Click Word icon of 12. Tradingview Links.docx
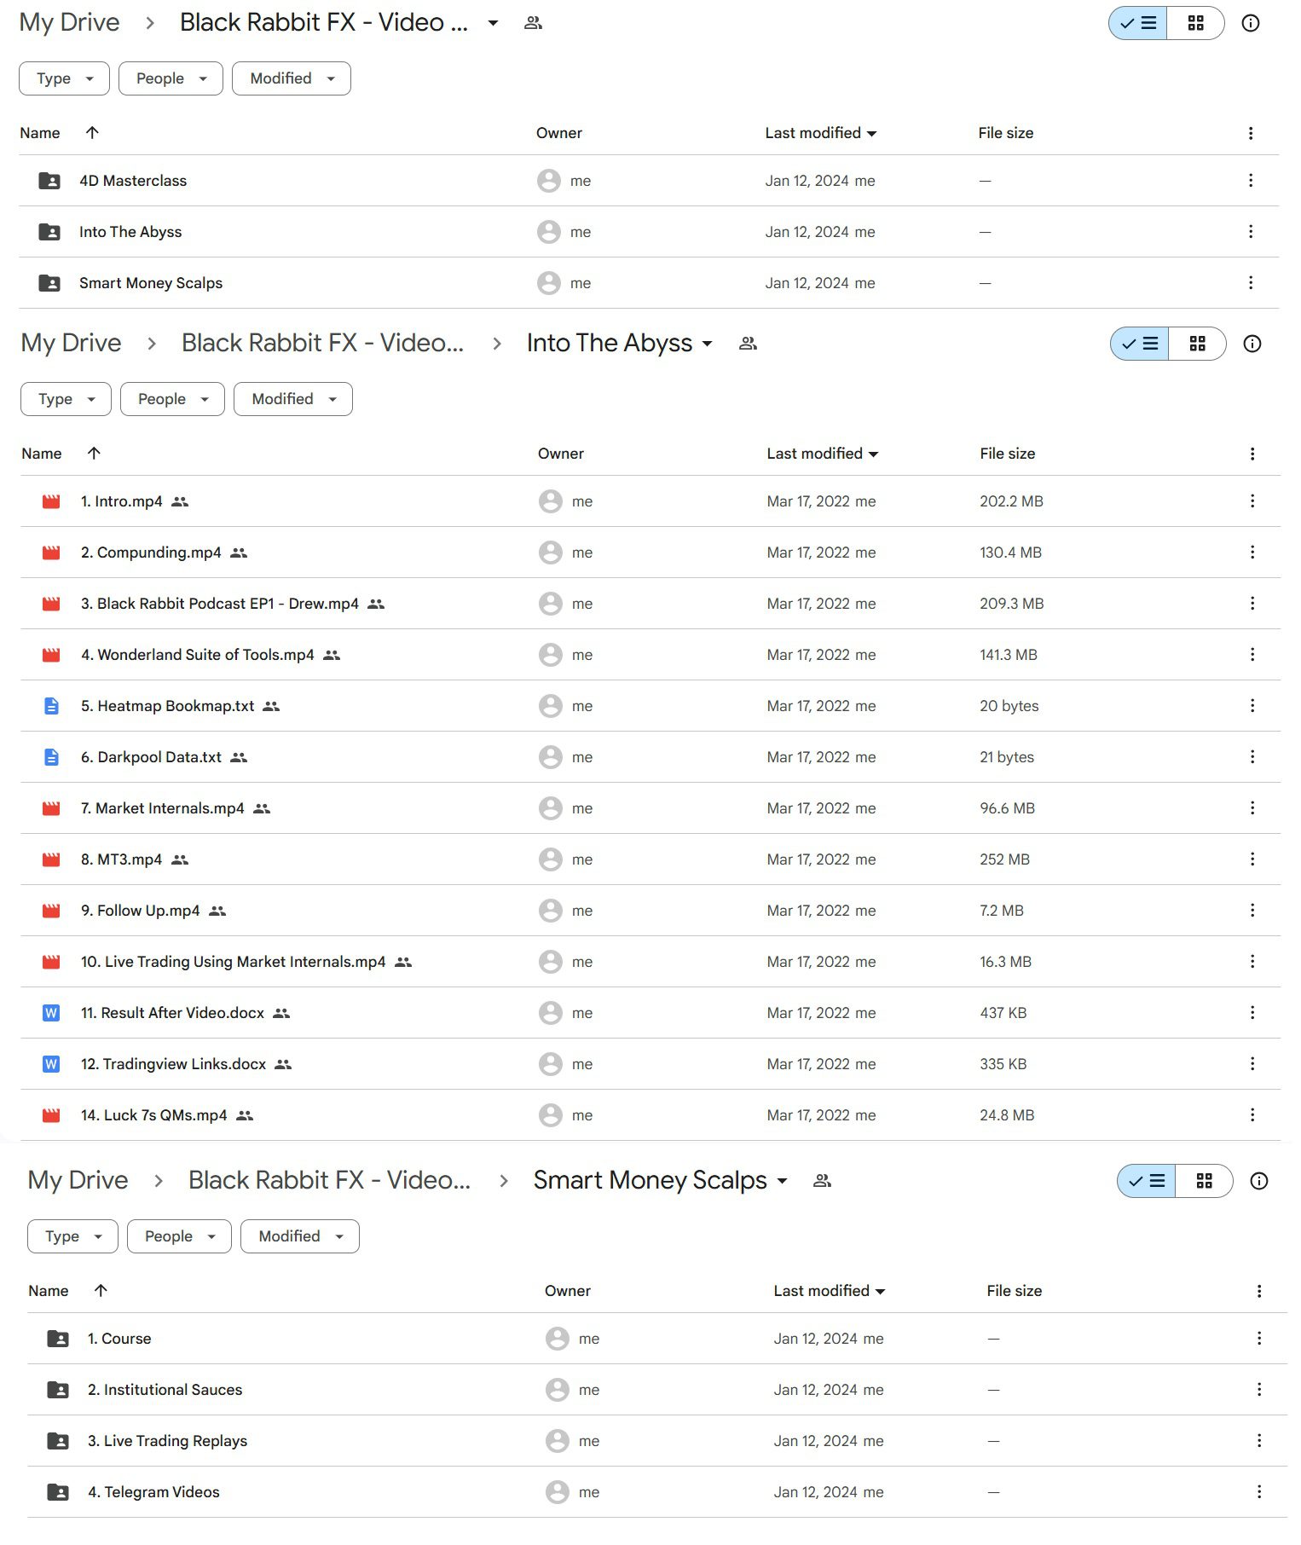 51,1064
